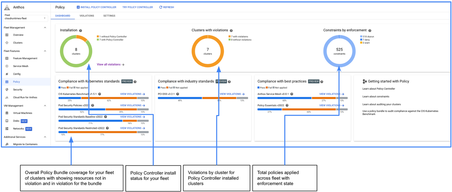
Task: Open Virtual Machines in the sidebar
Action: 23,113
